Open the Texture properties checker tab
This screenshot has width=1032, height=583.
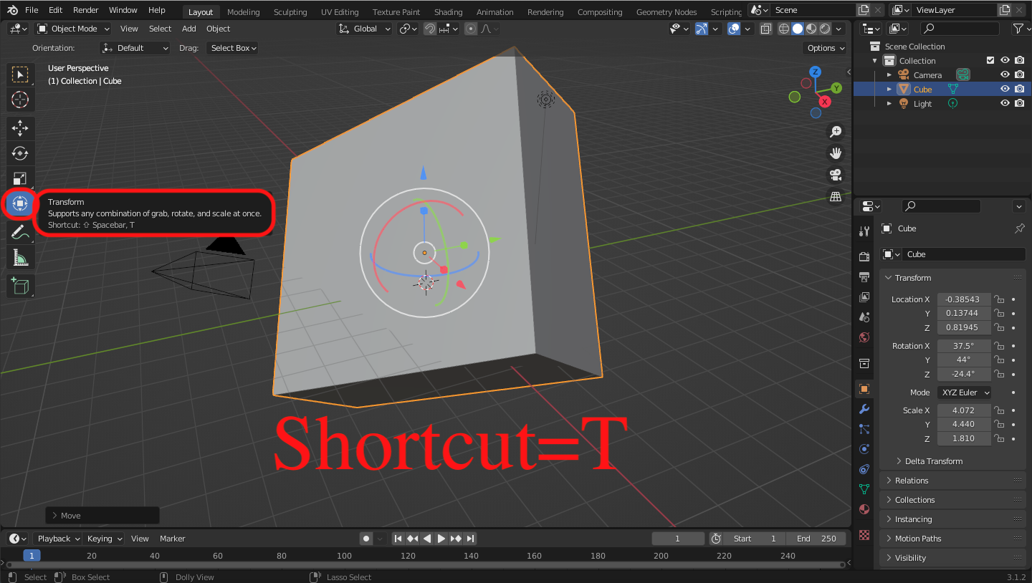(x=864, y=535)
